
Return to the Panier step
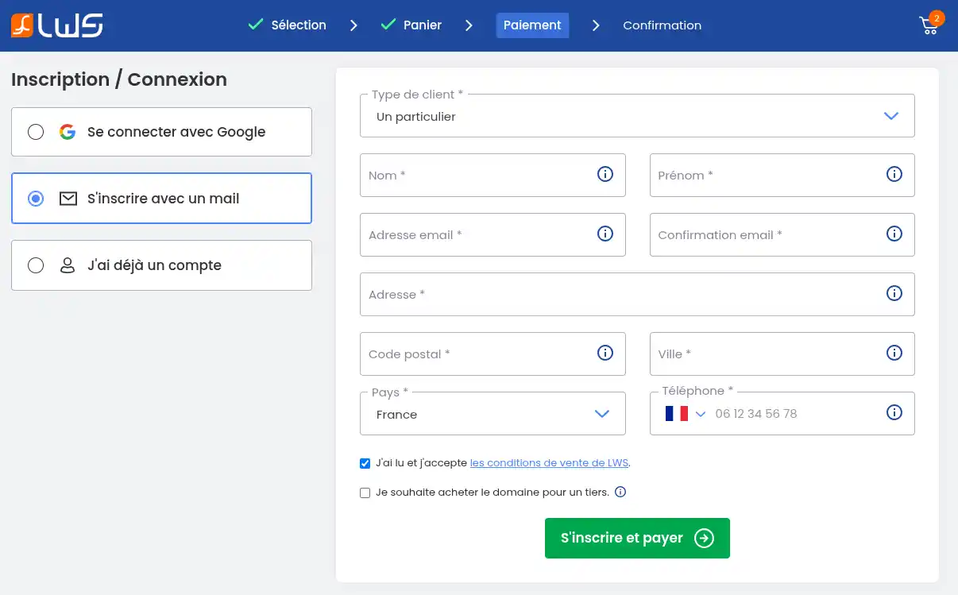[422, 25]
